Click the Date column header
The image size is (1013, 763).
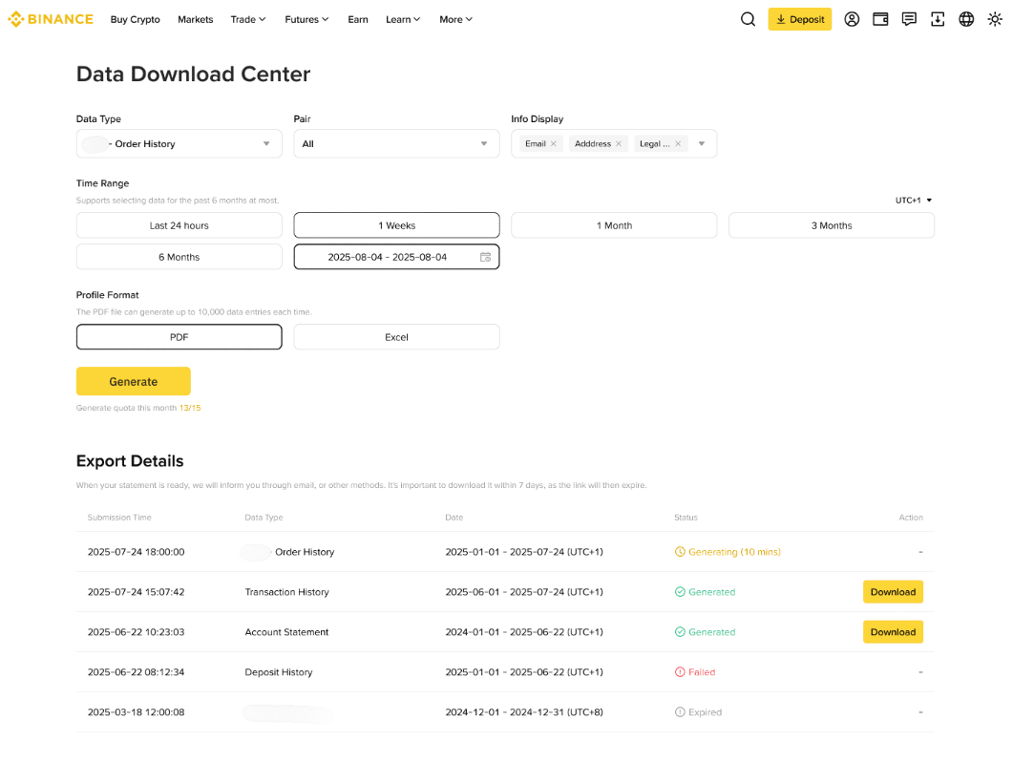(454, 518)
